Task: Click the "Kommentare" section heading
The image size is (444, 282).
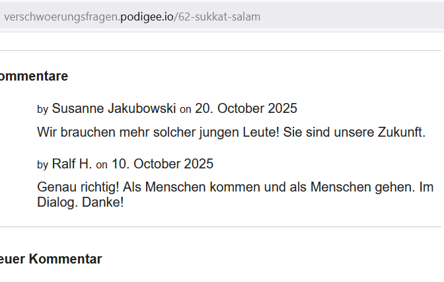Action: [33, 76]
